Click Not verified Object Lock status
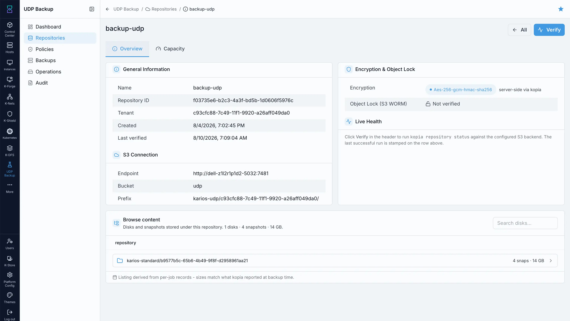The width and height of the screenshot is (570, 321). click(446, 104)
